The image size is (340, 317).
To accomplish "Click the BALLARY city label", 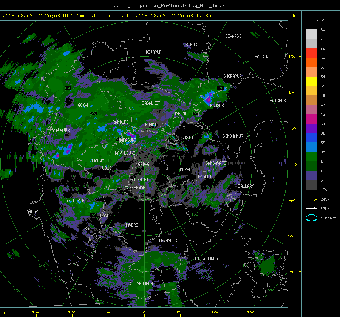I will click(246, 186).
